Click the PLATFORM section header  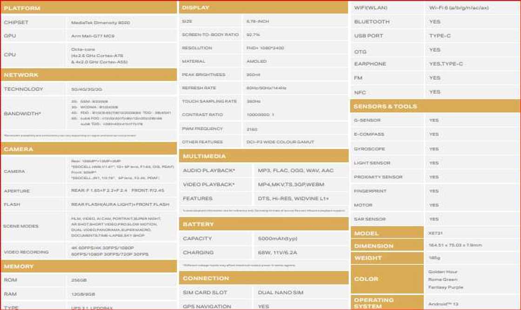22,8
